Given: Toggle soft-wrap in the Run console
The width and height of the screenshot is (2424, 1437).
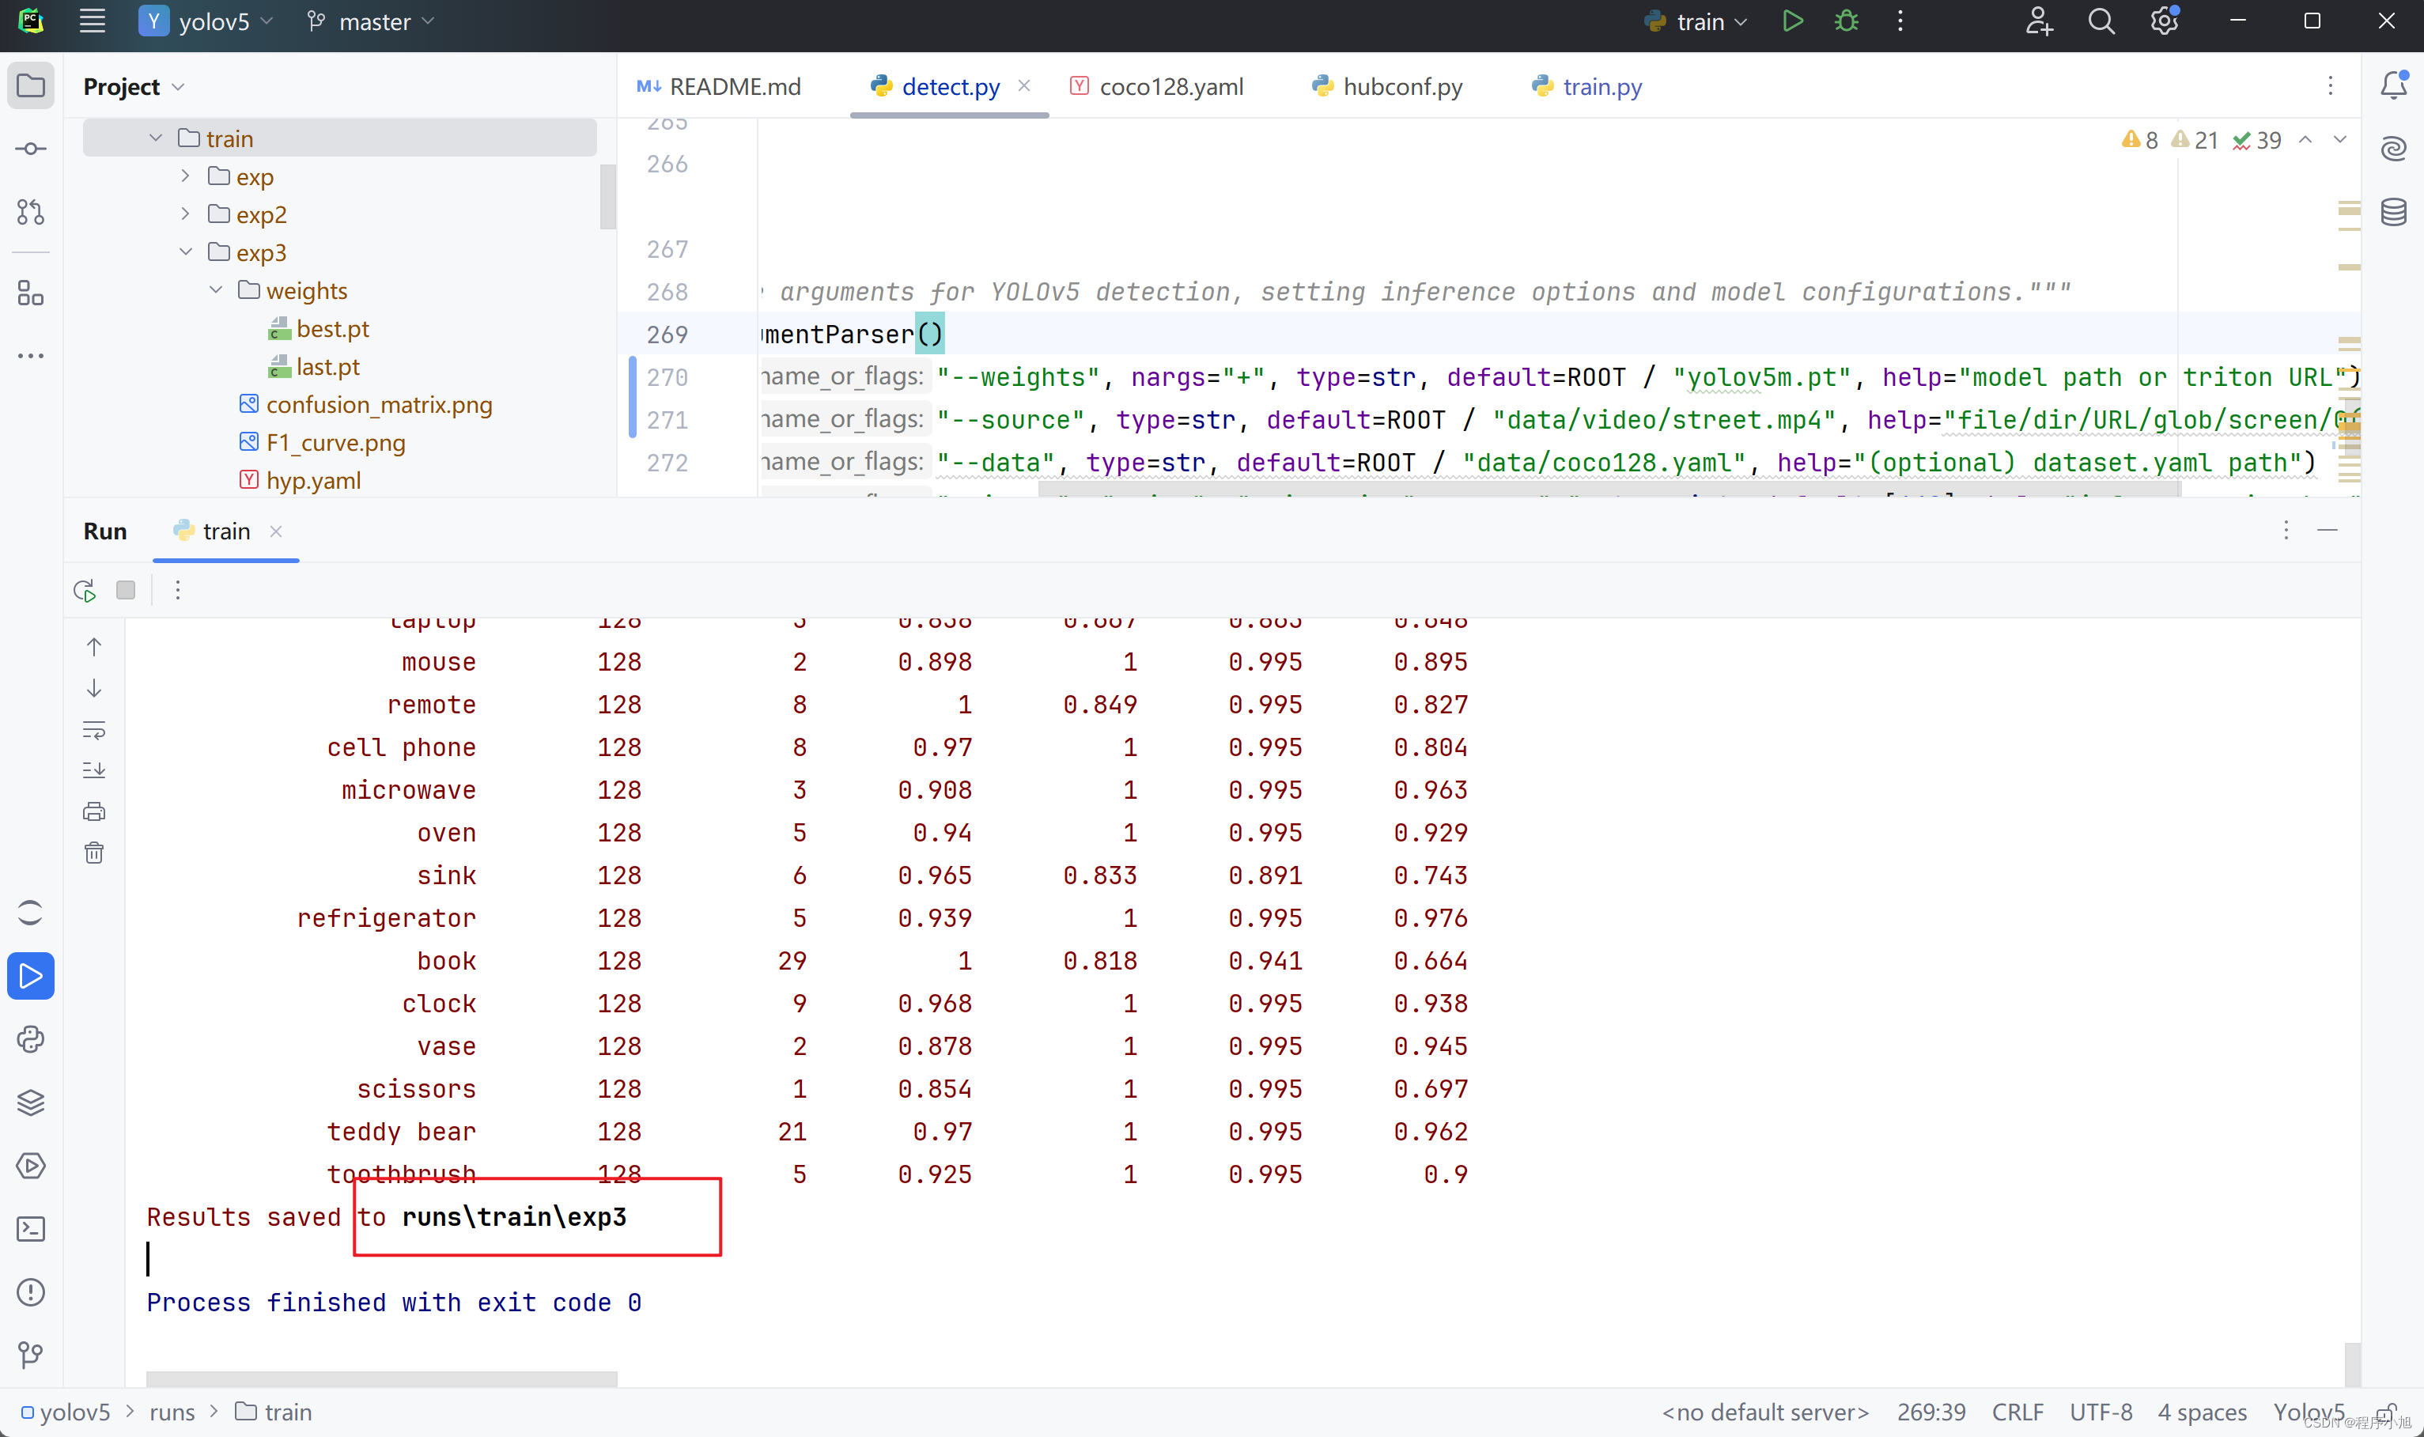Looking at the screenshot, I should click(94, 729).
